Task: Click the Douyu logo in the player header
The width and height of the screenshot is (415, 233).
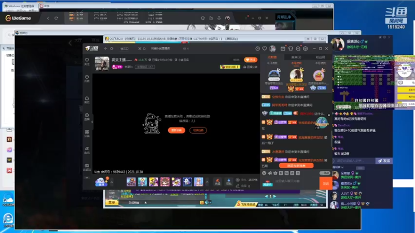Action: (92, 48)
